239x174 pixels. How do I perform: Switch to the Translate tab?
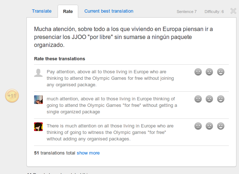(42, 11)
